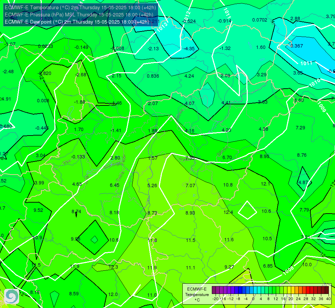Click the 0.0233 dew point value

(45, 46)
